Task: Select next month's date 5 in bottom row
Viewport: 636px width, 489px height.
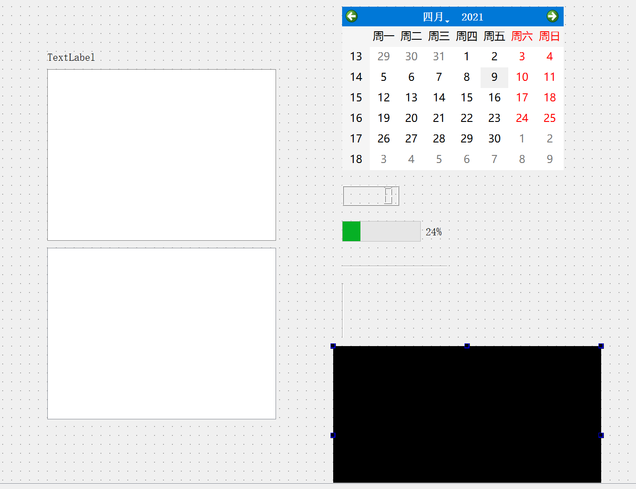Action: [439, 159]
